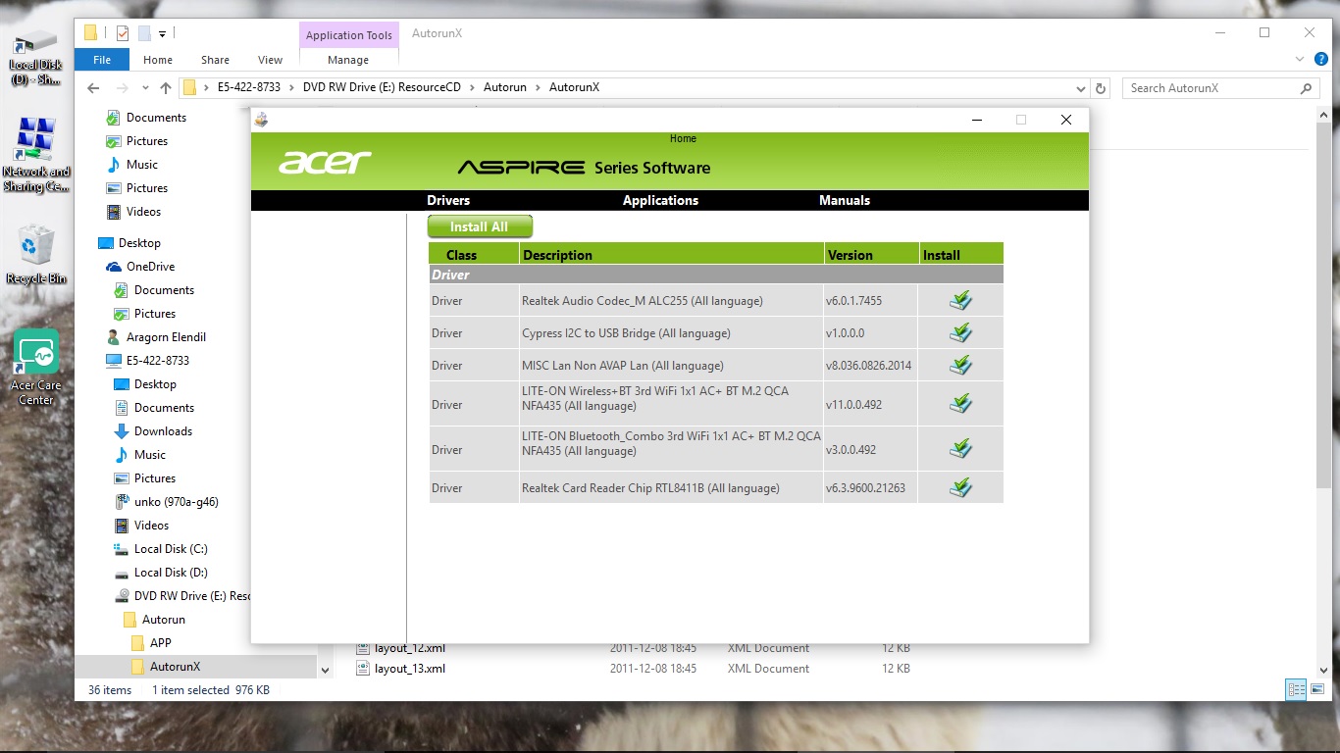Image resolution: width=1340 pixels, height=753 pixels.
Task: Select unko (970a-g46) in navigation pane
Action: (x=176, y=502)
